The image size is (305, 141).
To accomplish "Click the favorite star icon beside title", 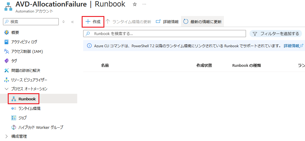I will pos(134,4).
